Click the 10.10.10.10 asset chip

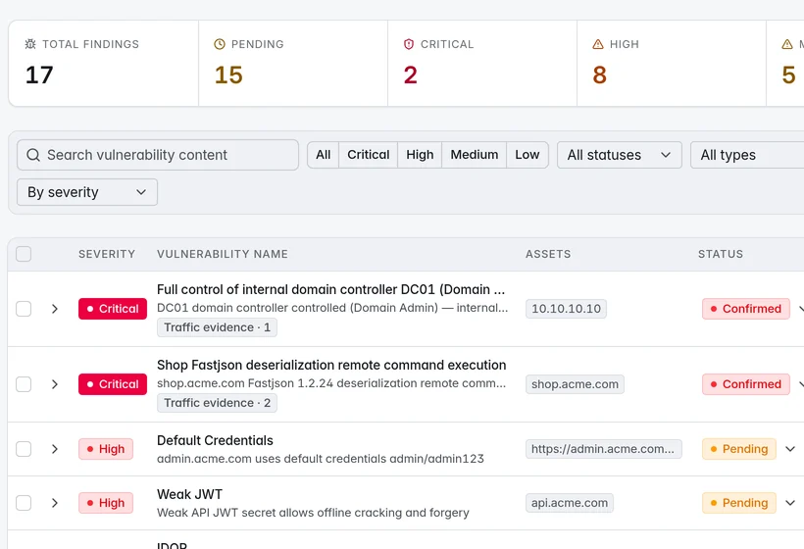(x=566, y=309)
